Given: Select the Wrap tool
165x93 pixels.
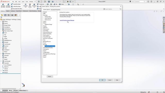Looking at the screenshot, I should (x=61, y=4).
